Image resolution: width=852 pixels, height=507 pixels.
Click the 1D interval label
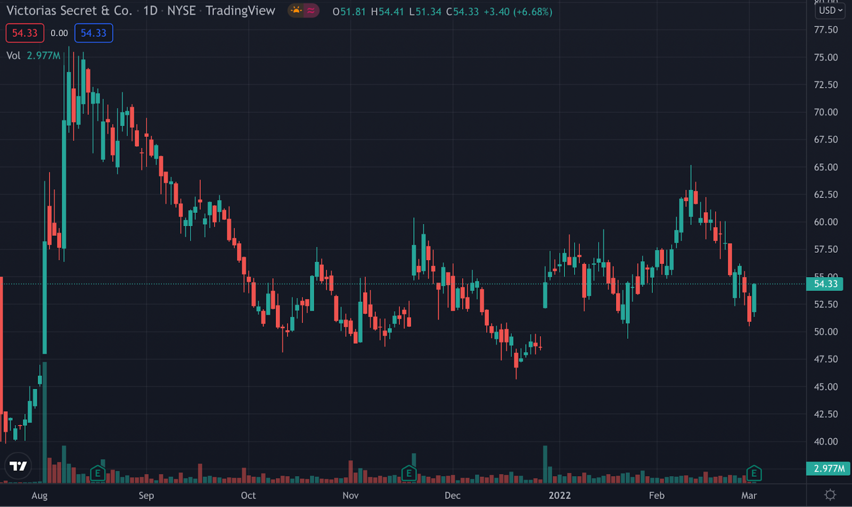point(150,11)
